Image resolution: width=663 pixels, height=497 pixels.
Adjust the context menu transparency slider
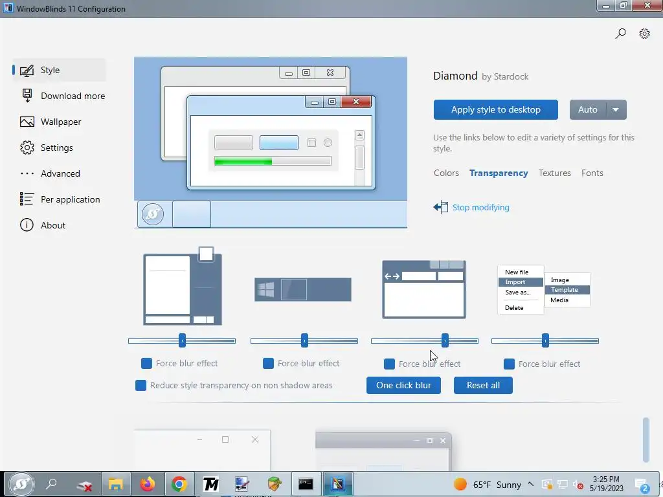pyautogui.click(x=545, y=340)
